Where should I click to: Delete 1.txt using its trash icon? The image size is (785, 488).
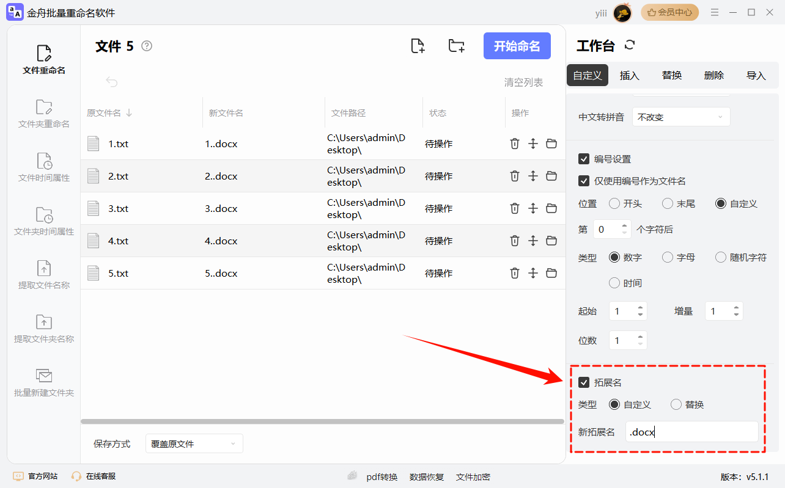point(514,144)
